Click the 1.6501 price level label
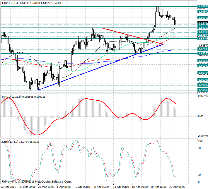The width and height of the screenshot is (208, 189). [x=203, y=18]
